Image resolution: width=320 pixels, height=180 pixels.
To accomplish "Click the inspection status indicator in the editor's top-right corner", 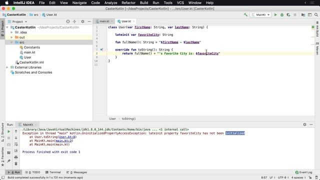I will click(313, 27).
